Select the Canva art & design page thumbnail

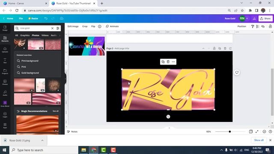[86, 46]
